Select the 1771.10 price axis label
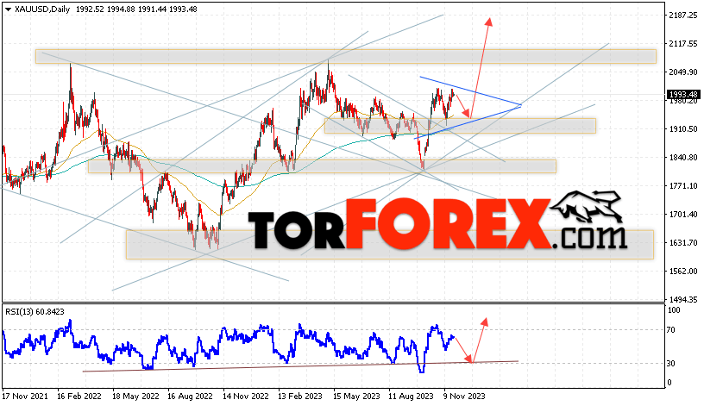704x406 pixels. click(x=683, y=185)
